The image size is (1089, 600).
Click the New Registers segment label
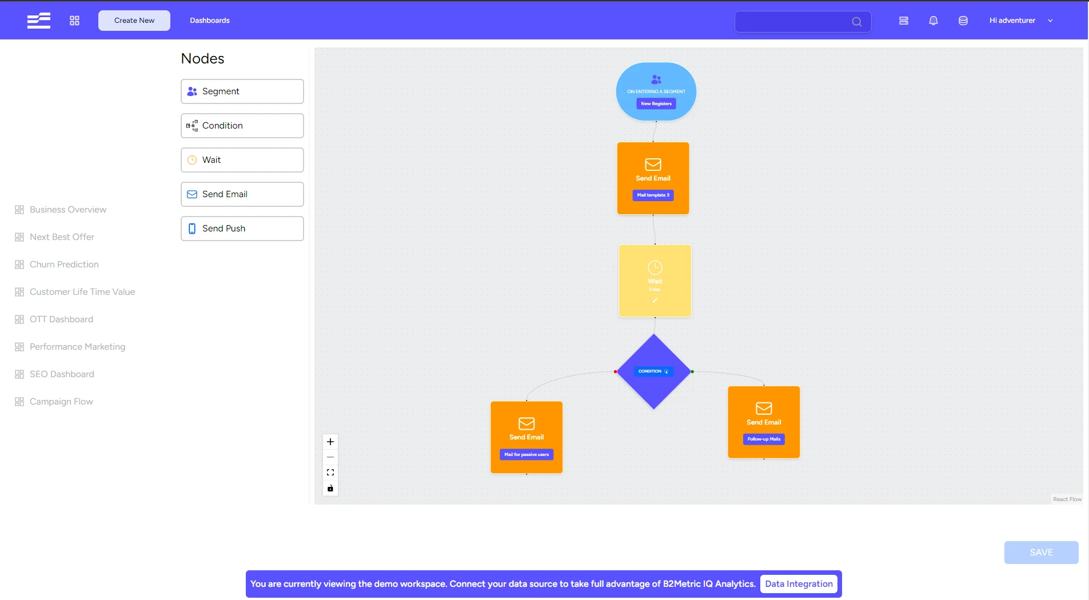pos(656,104)
